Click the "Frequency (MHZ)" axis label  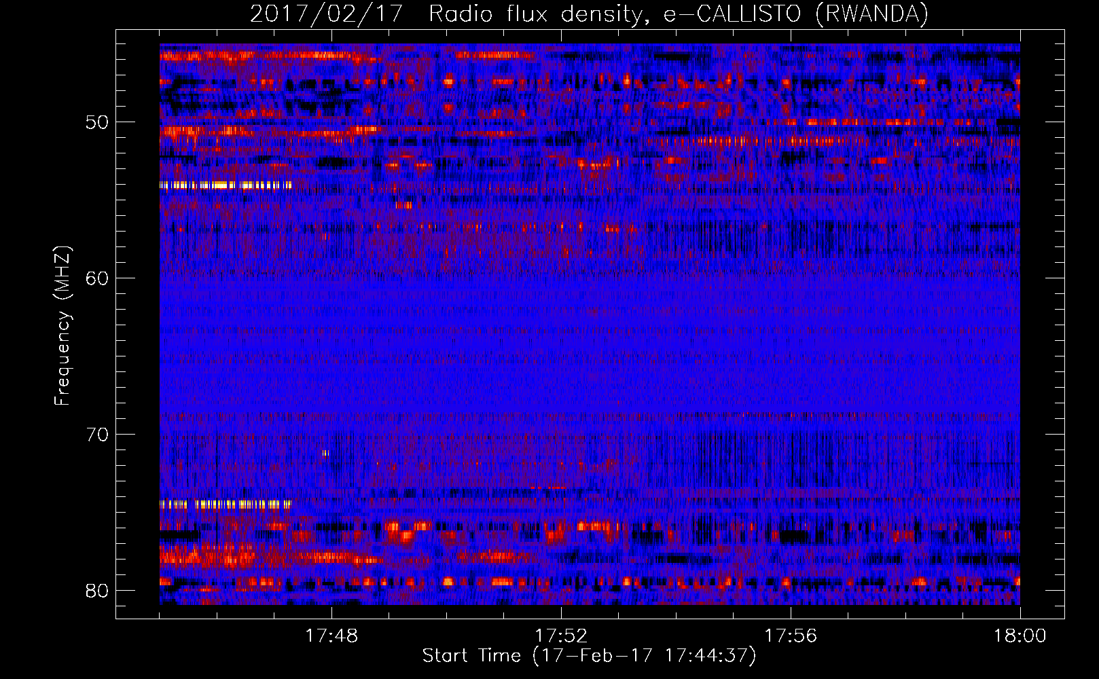[62, 326]
